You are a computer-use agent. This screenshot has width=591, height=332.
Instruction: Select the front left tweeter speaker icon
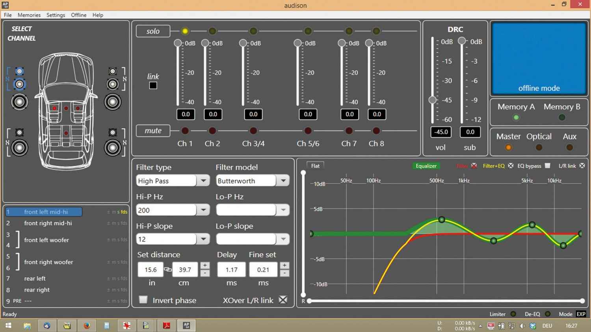pyautogui.click(x=19, y=71)
